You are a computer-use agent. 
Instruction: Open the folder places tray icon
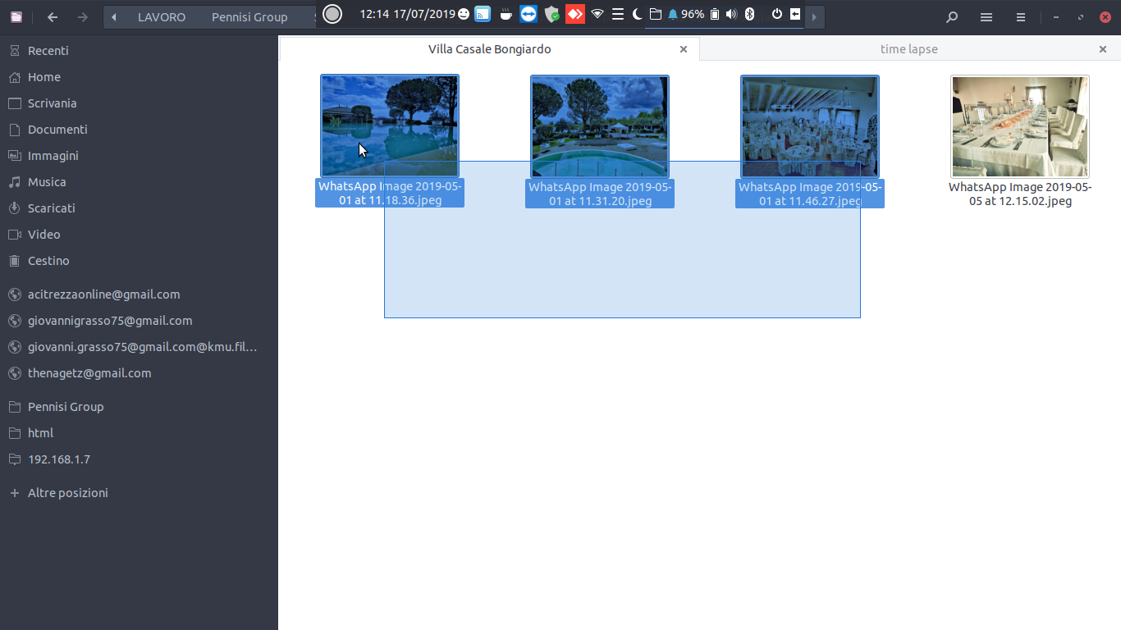pos(655,14)
